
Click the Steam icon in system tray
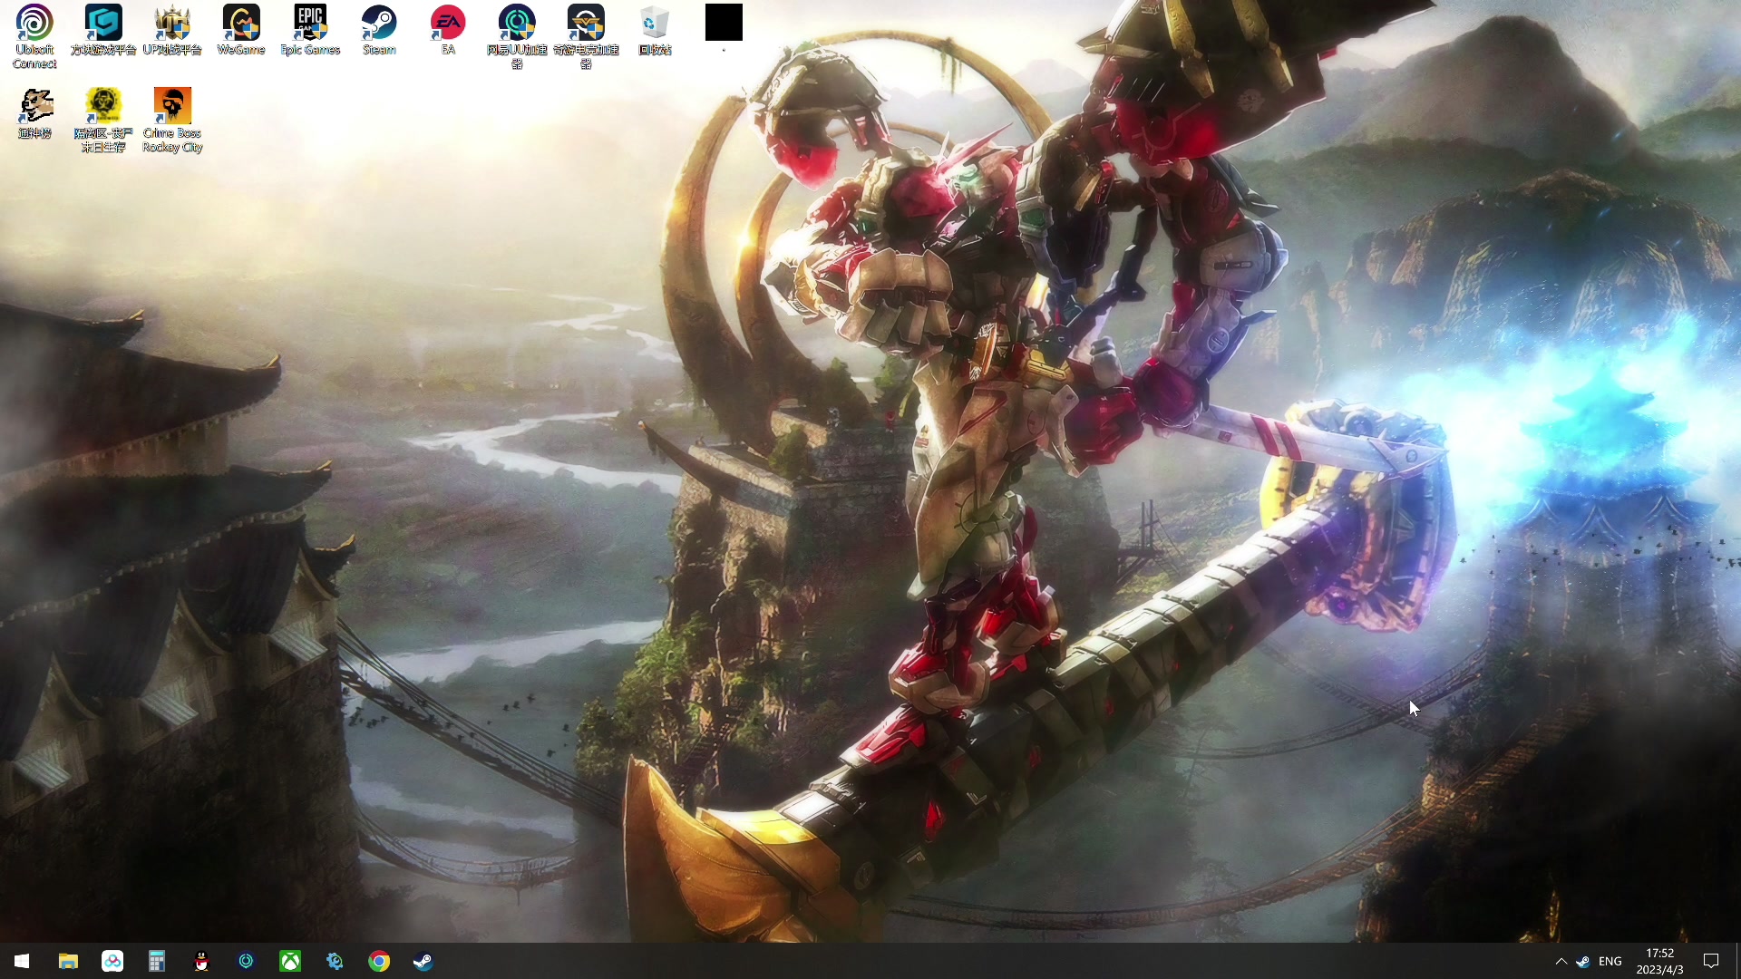coord(1583,961)
